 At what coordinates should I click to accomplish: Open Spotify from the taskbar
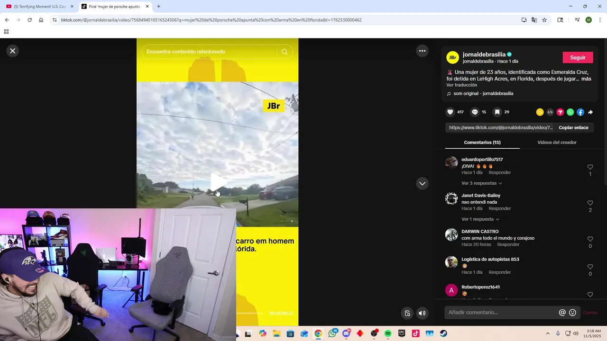[x=387, y=333]
